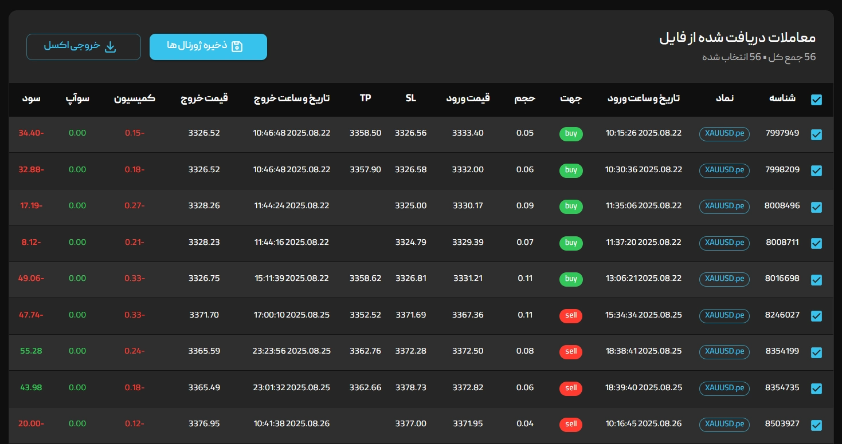This screenshot has height=444, width=842.
Task: Click the save icon in ذخیره ژورنال ها button
Action: (237, 46)
